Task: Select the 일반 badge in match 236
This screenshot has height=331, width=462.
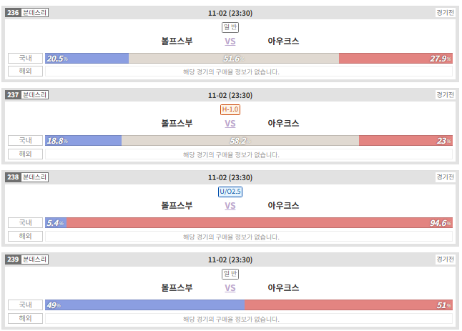Action: click(230, 27)
